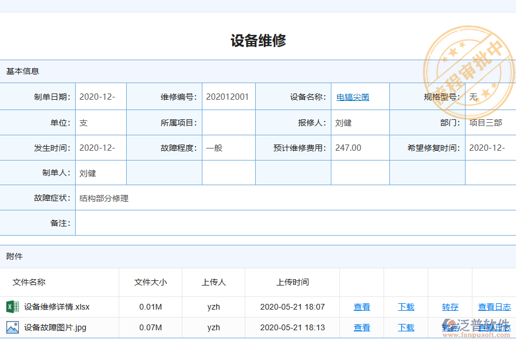
Task: Click the 上传时间 column header
Action: pos(292,282)
